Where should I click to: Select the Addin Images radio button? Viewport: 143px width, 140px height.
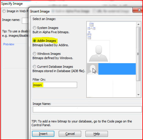34,41
